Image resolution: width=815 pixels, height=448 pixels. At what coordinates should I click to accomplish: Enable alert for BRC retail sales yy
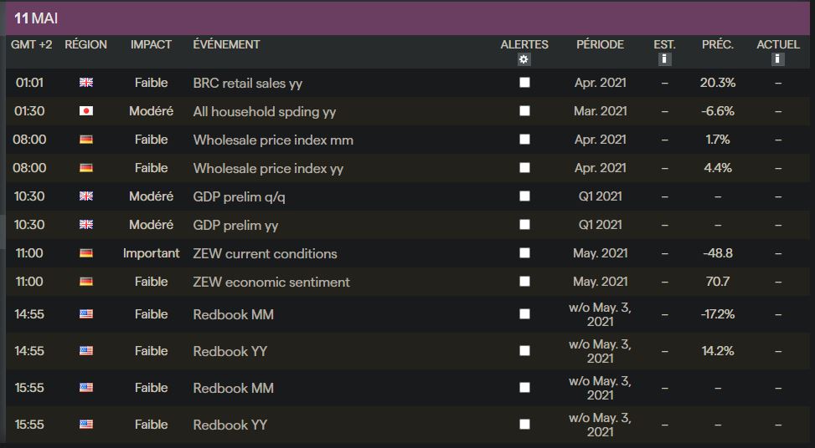[x=524, y=83]
